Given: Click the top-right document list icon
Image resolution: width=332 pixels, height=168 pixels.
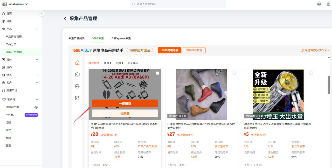Looking at the screenshot, I should [328, 4].
